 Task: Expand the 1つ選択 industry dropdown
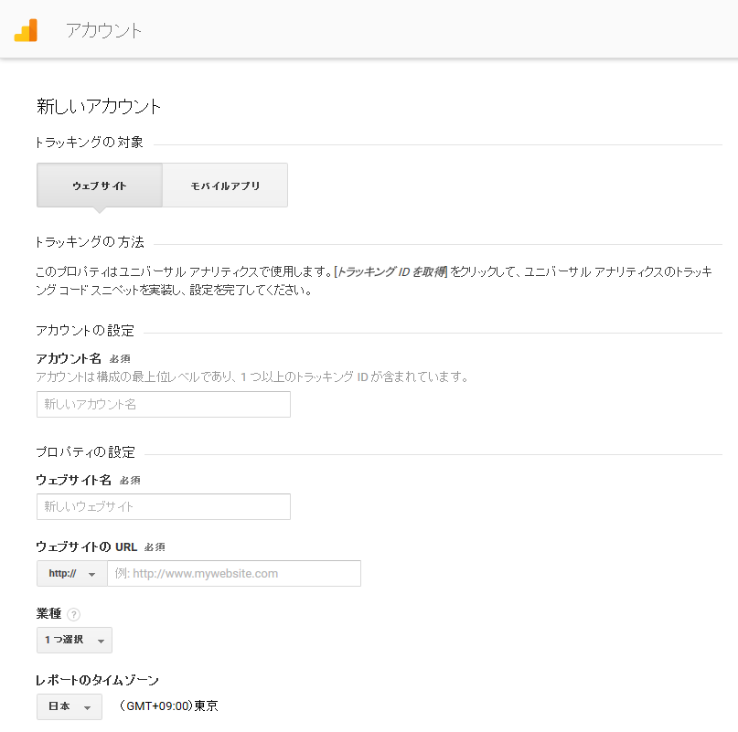(74, 640)
